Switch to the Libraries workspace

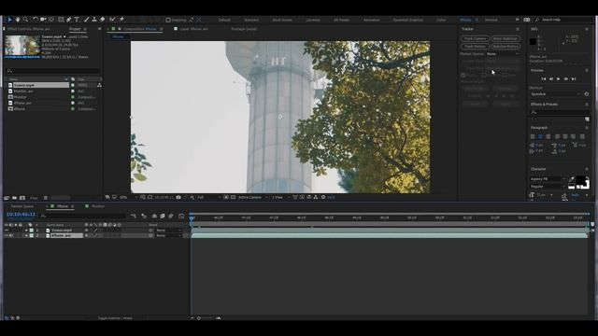click(313, 20)
